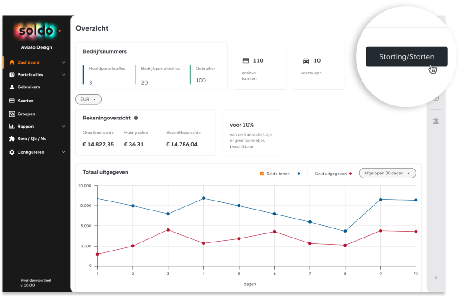
Task: Click the blue data point at day 9
Action: click(380, 200)
